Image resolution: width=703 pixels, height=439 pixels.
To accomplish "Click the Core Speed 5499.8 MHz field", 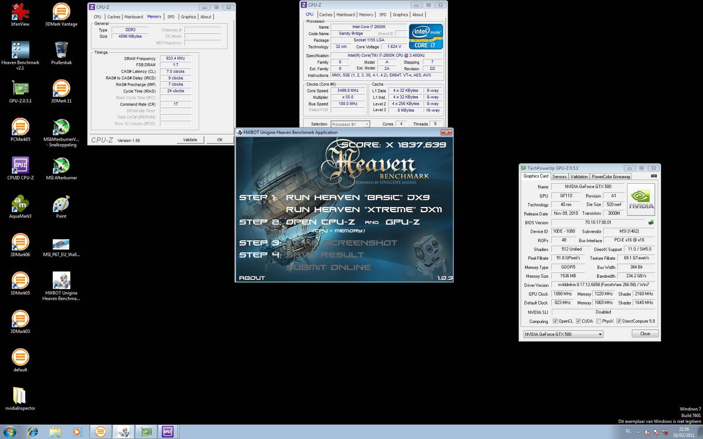I will pyautogui.click(x=348, y=91).
